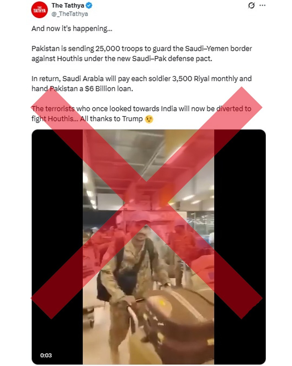292x366 pixels.
Task: Open The Tathya red profile avatar
Action: pos(39,10)
